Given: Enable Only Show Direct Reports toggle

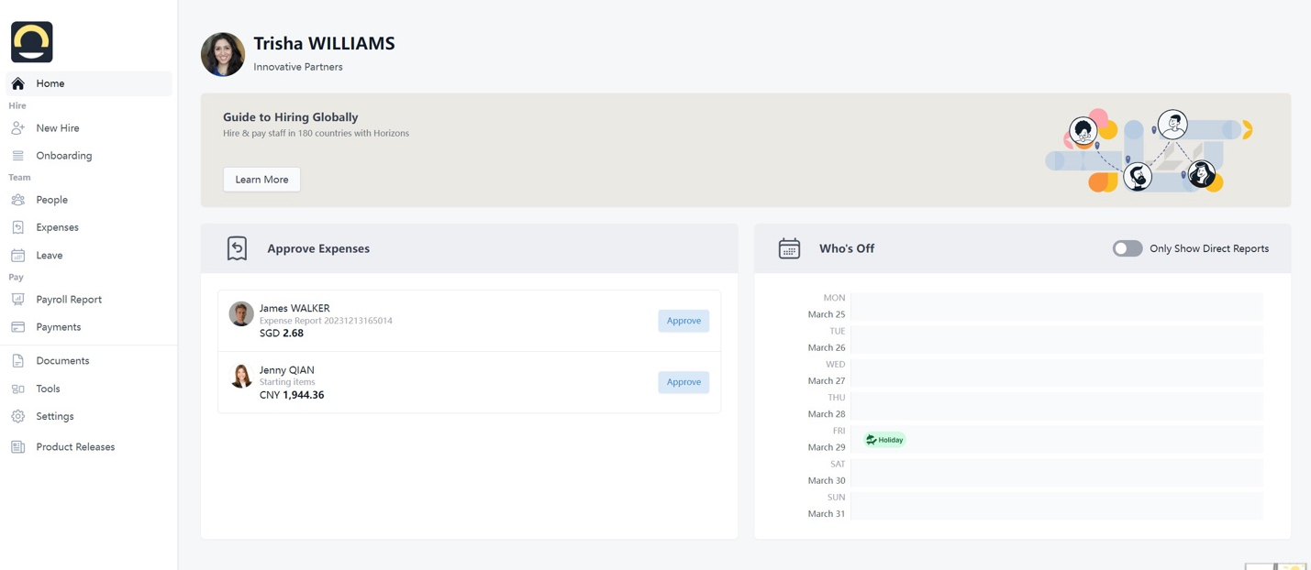Looking at the screenshot, I should tap(1127, 248).
